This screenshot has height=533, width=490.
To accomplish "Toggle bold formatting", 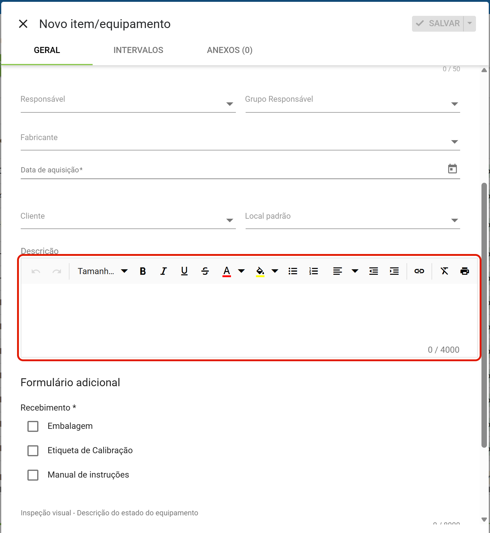I will point(143,271).
